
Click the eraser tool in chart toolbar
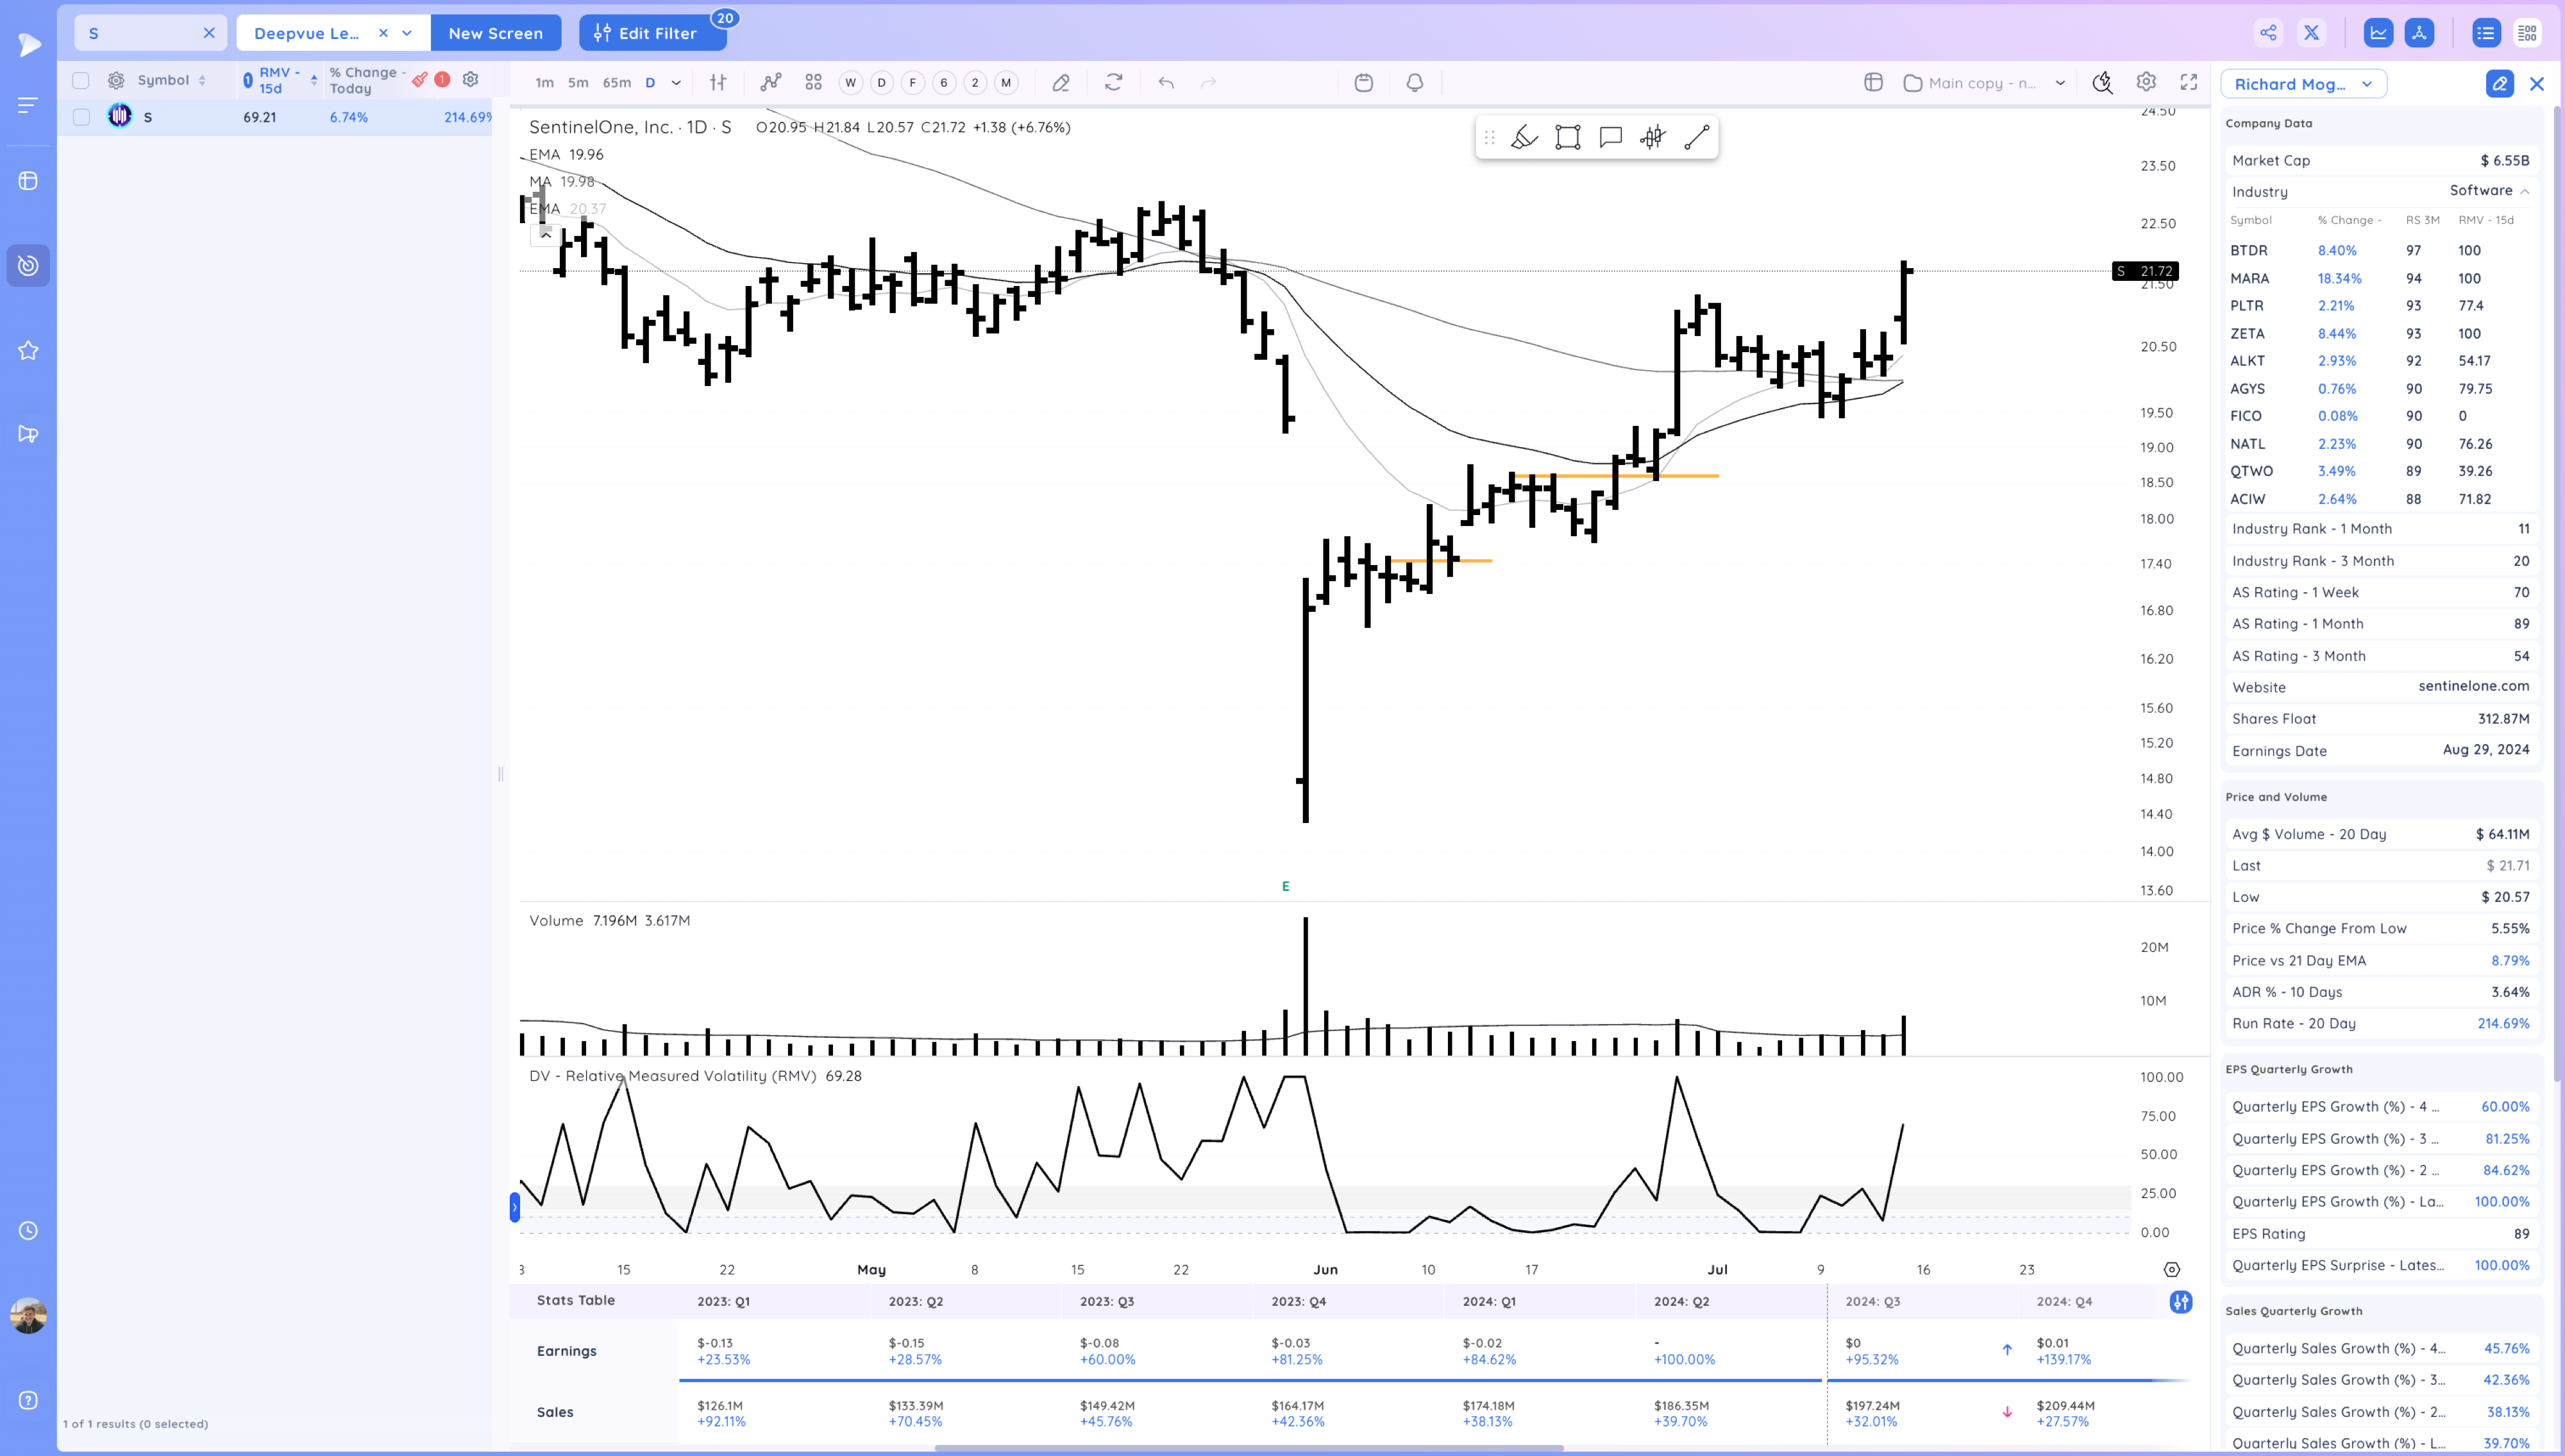point(1061,83)
